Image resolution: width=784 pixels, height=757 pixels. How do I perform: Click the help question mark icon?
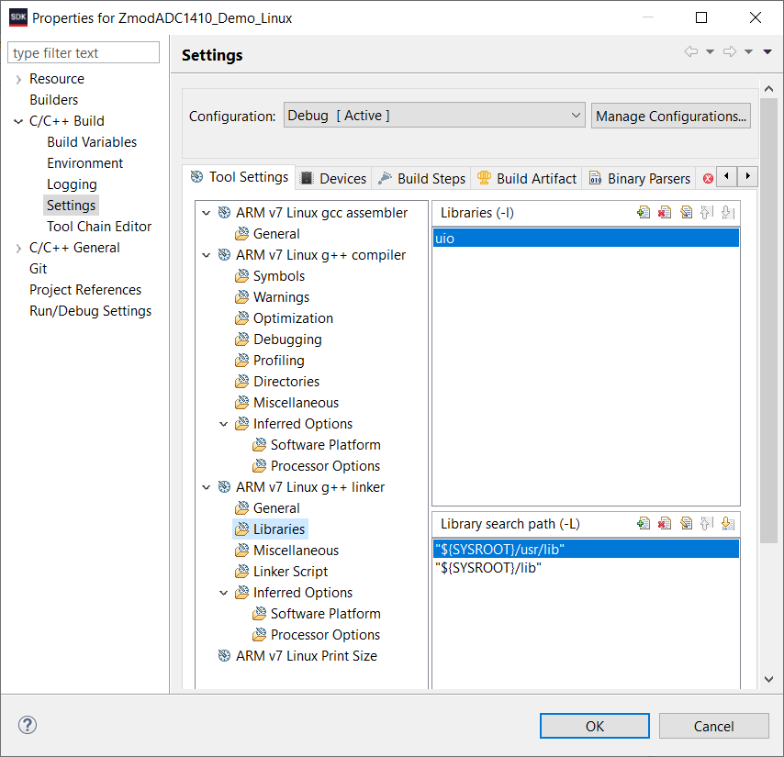point(28,725)
